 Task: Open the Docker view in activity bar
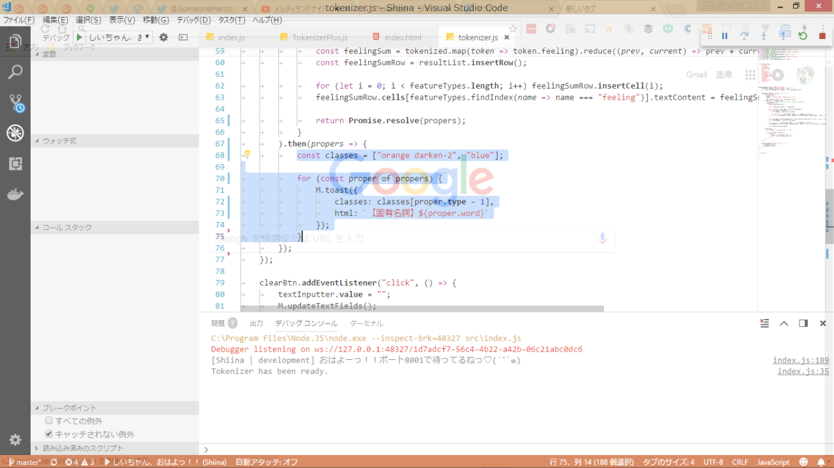click(x=15, y=195)
